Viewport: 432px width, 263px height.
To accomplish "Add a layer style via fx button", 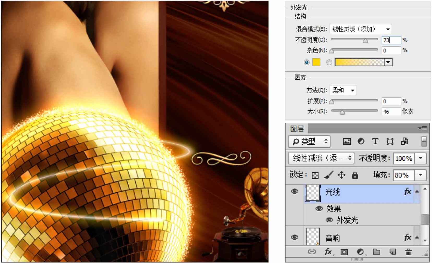I will pos(328,252).
